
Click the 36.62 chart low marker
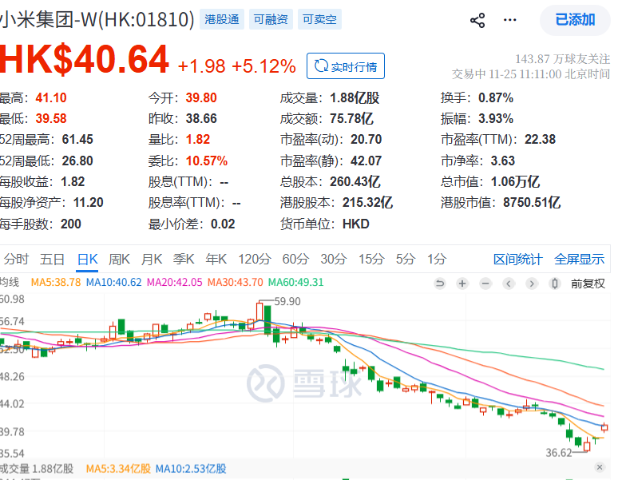coord(559,453)
